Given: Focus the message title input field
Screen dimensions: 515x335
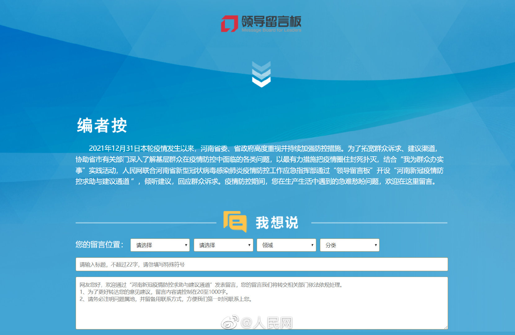Looking at the screenshot, I should [x=261, y=264].
